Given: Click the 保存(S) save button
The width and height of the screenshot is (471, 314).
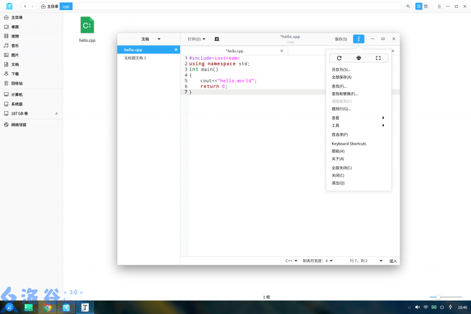Looking at the screenshot, I should (341, 39).
